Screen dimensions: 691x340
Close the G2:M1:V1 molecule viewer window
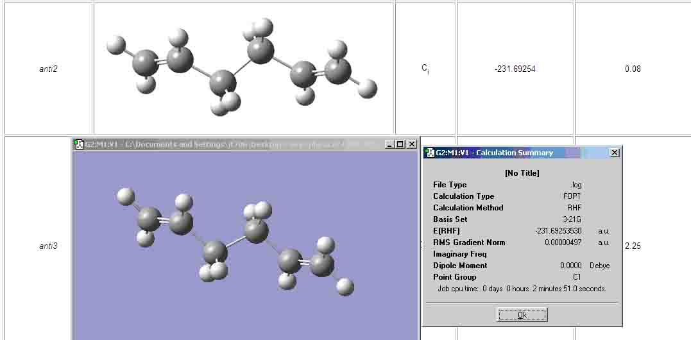[x=411, y=144]
